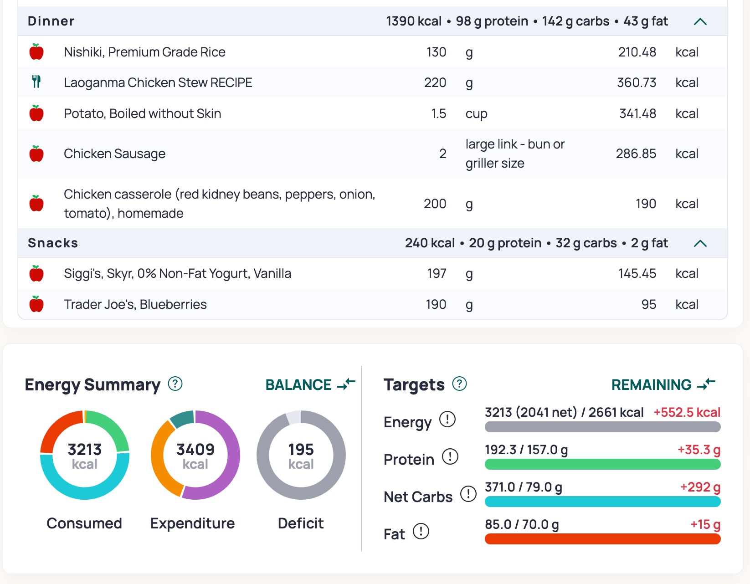Viewport: 750px width, 584px height.
Task: Click the apple icon beside Chicken casserole
Action: (x=36, y=203)
